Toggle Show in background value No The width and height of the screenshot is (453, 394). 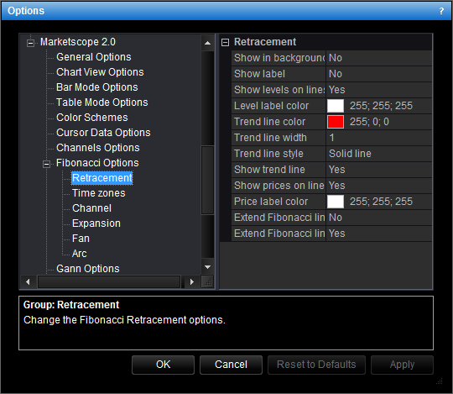point(379,58)
